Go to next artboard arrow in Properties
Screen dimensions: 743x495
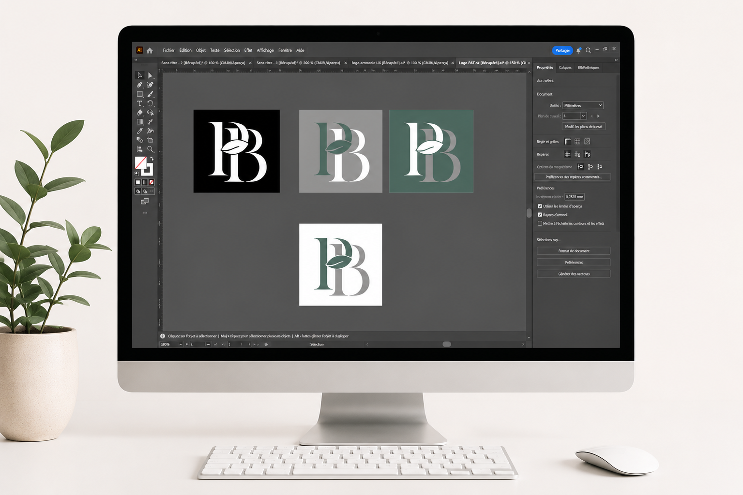(x=598, y=116)
